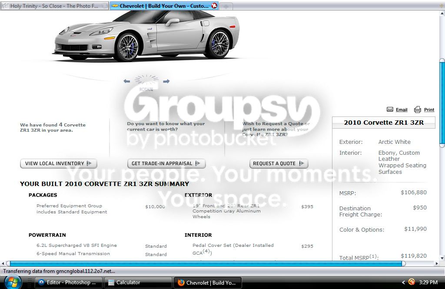Image resolution: width=445 pixels, height=289 pixels.
Task: Click the Pedal Cover Set interior item
Action: pos(233,249)
